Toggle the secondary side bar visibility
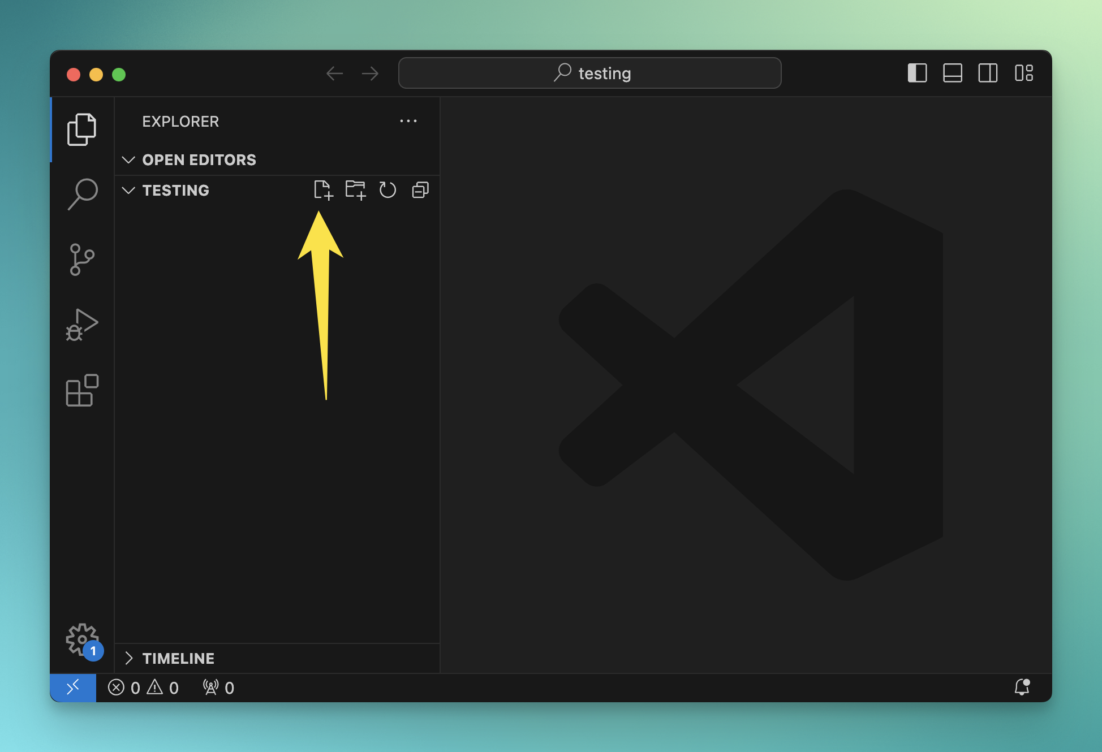The image size is (1102, 752). coord(988,74)
